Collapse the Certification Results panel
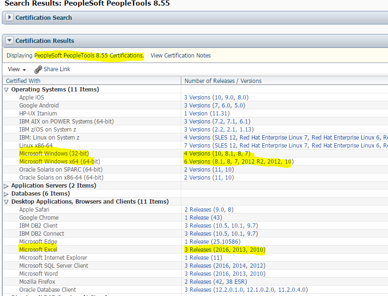Viewport: 388px width, 296px height. 9,41
